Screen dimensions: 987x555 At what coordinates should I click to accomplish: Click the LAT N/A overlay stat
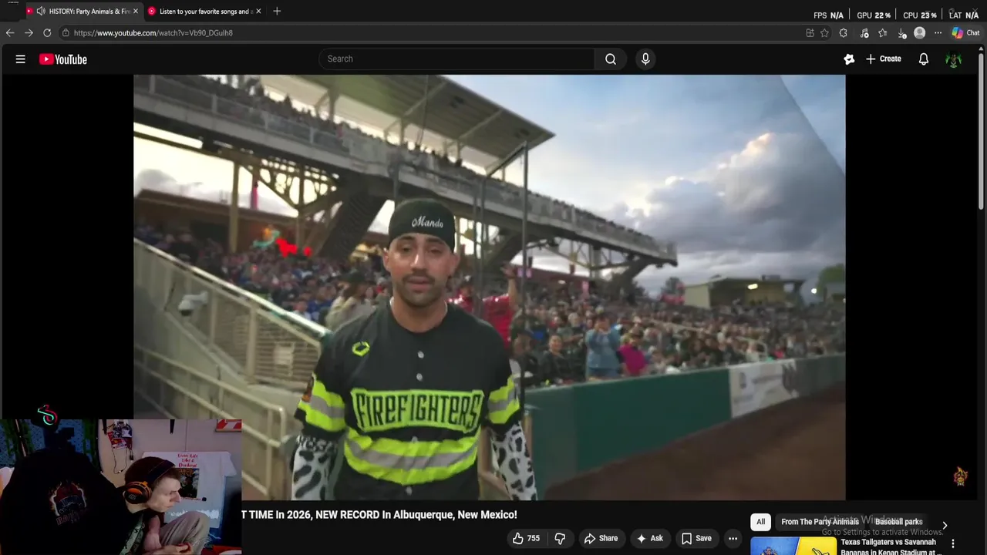[964, 15]
